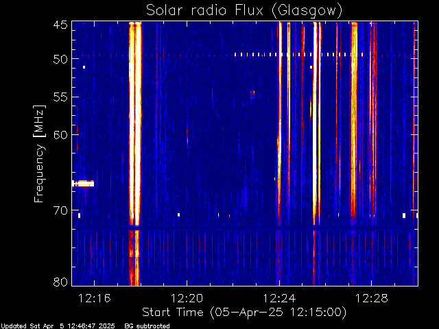
Task: Click the 12:24 time tick label
Action: coord(279,298)
